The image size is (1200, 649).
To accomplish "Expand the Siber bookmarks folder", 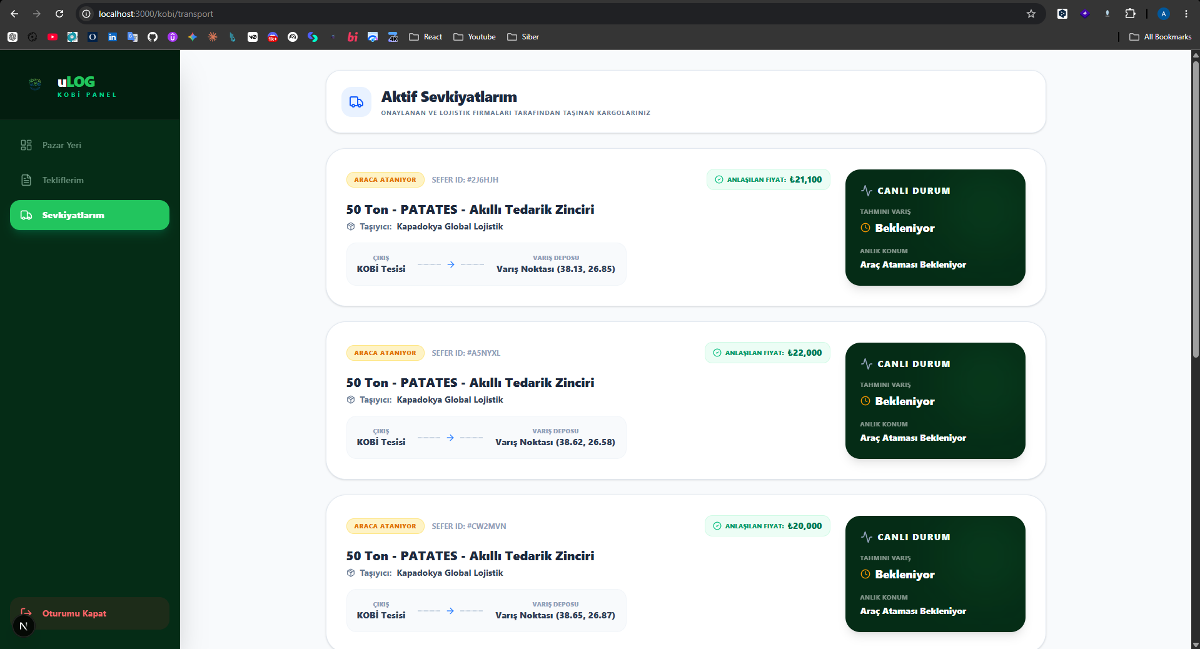I will coord(523,37).
